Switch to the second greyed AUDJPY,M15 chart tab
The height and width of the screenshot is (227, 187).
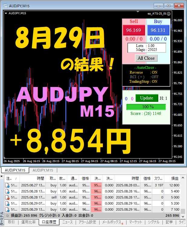click(x=43, y=170)
